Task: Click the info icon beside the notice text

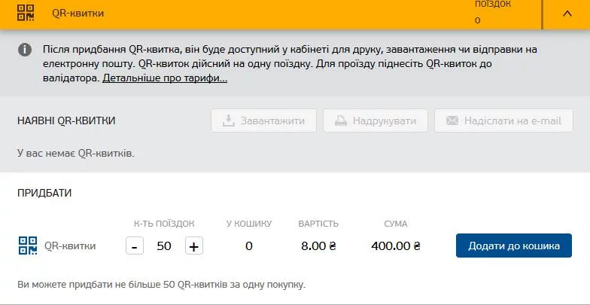Action: [x=26, y=50]
